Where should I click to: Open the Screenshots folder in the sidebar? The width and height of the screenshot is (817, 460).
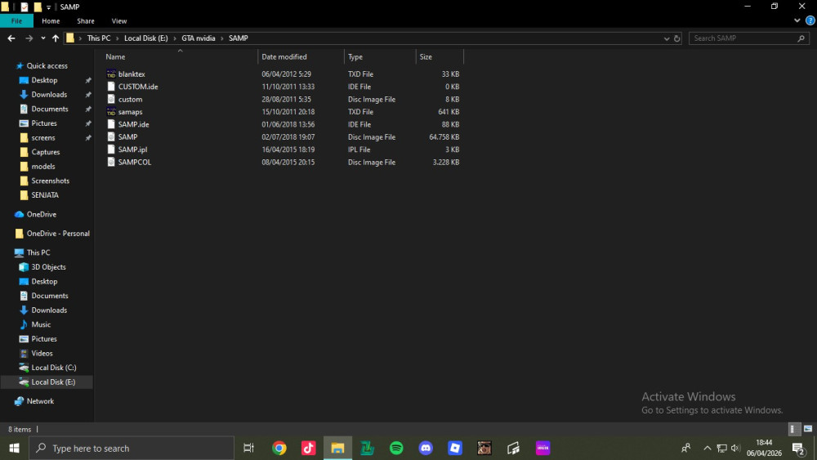coord(50,181)
